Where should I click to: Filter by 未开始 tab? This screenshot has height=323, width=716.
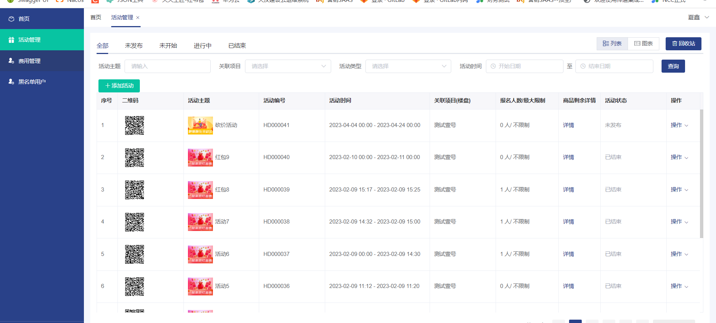tap(168, 45)
